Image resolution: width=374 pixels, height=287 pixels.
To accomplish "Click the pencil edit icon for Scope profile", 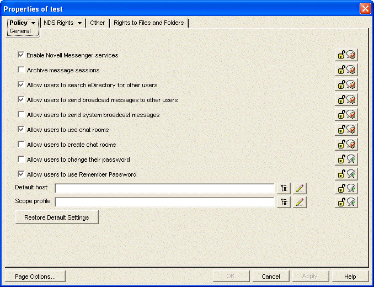I will [x=300, y=203].
